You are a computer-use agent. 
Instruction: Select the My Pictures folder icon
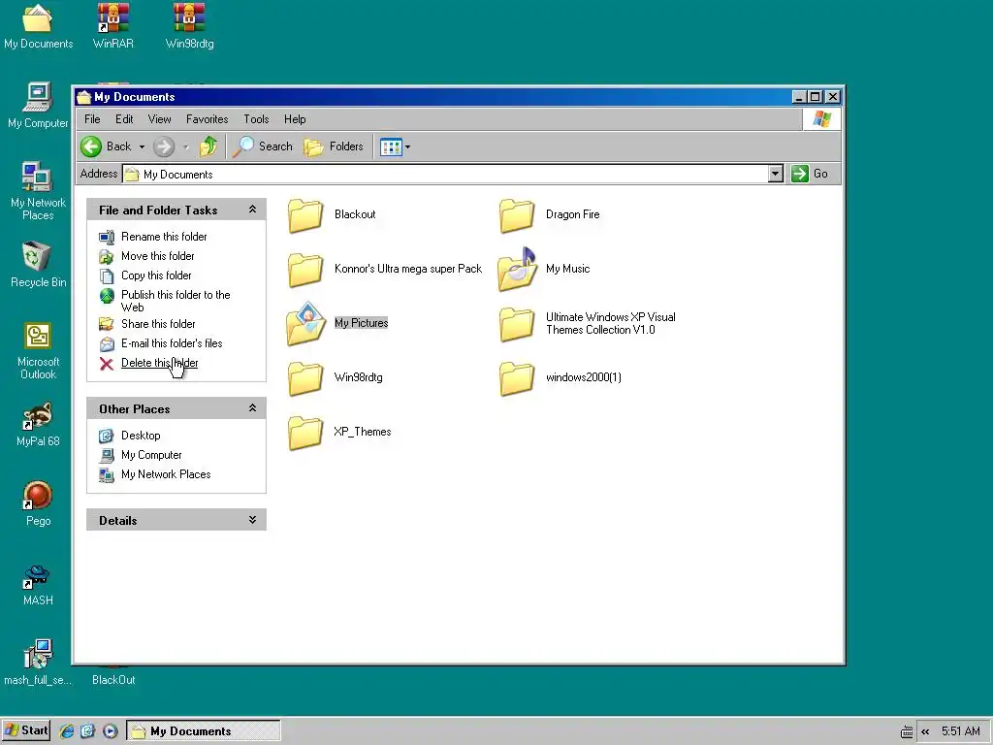pyautogui.click(x=305, y=323)
